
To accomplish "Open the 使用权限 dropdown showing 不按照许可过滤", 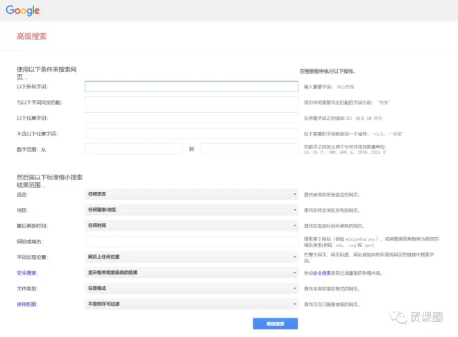I will coord(191,304).
